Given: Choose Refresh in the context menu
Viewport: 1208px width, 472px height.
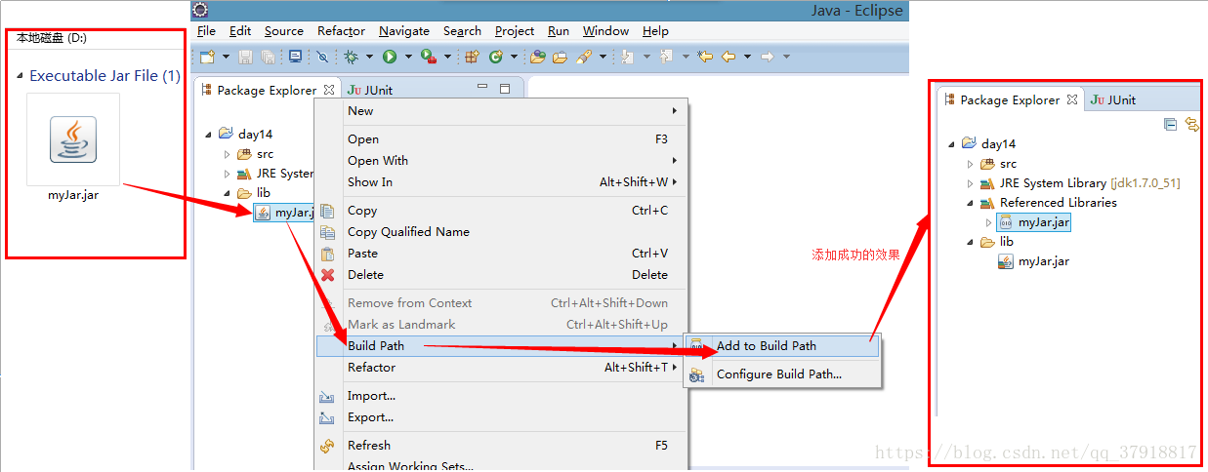Looking at the screenshot, I should pos(501,446).
